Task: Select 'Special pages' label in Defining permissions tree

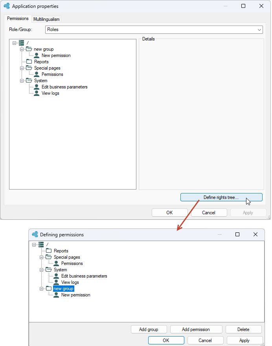Action: tap(67, 257)
